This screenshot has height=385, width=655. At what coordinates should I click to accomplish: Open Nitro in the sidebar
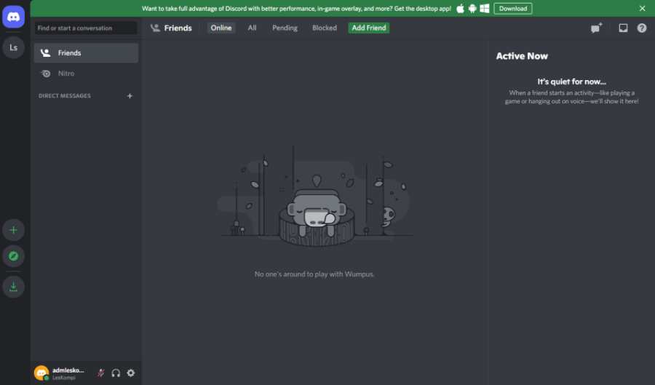[x=86, y=74]
